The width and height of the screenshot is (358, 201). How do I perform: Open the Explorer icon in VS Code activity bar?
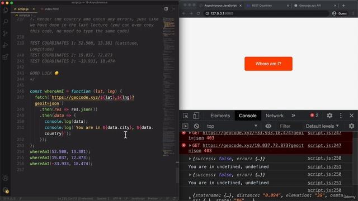click(x=5, y=10)
